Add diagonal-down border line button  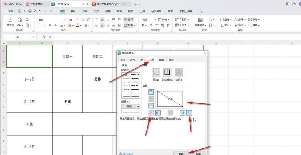189,113
